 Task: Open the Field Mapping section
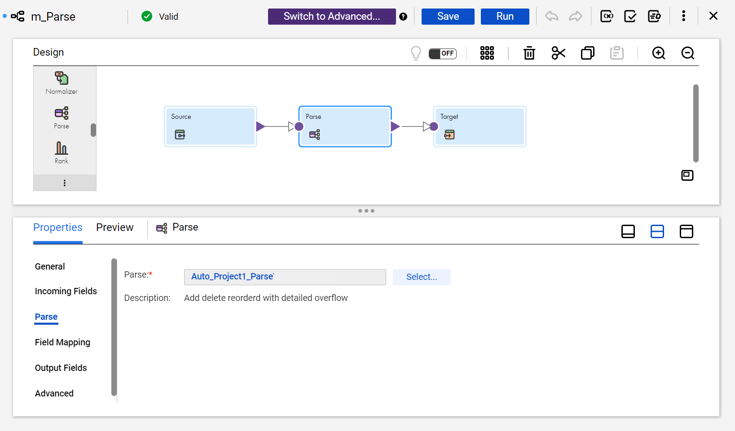(62, 342)
